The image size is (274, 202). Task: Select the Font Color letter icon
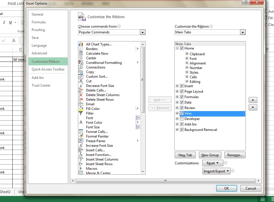click(x=81, y=123)
